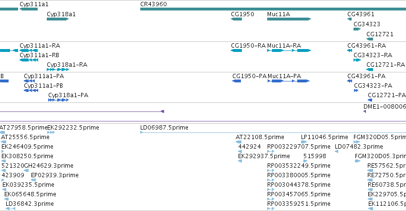Select the Muc11A-PA protein feature
This screenshot has width=406, height=211.
(289, 81)
